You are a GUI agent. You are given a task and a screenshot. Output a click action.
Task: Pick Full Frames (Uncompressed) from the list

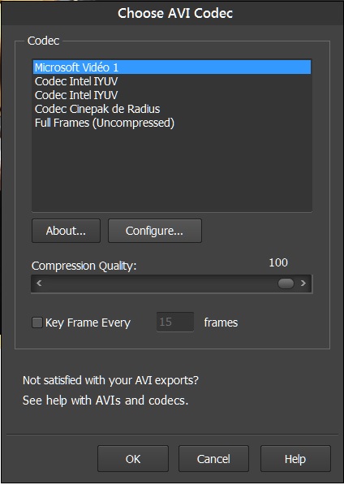(x=172, y=123)
